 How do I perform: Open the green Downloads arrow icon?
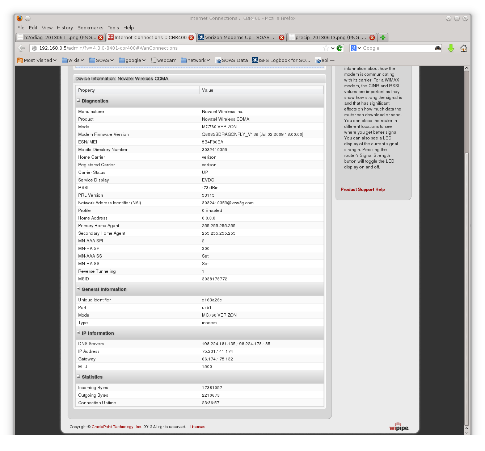[451, 48]
